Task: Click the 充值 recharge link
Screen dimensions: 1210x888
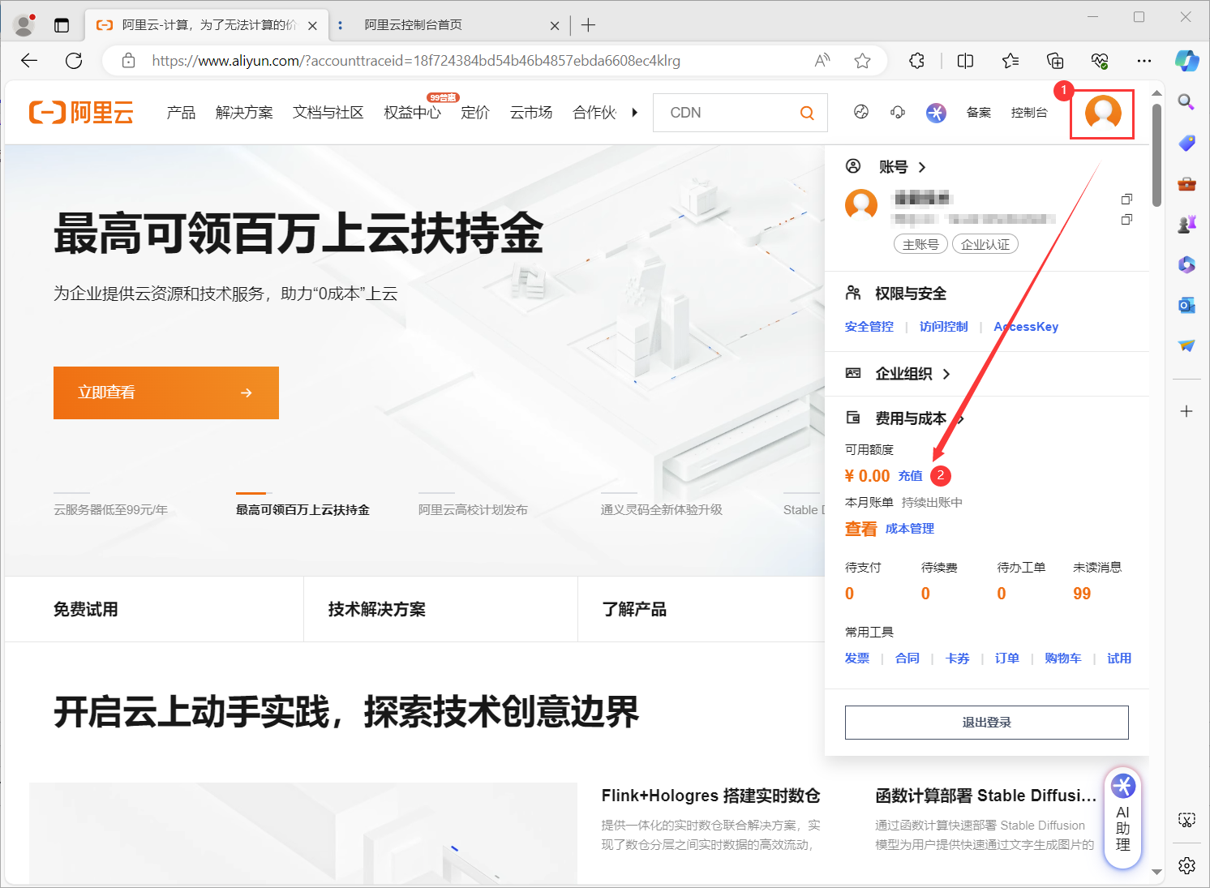Action: [911, 476]
